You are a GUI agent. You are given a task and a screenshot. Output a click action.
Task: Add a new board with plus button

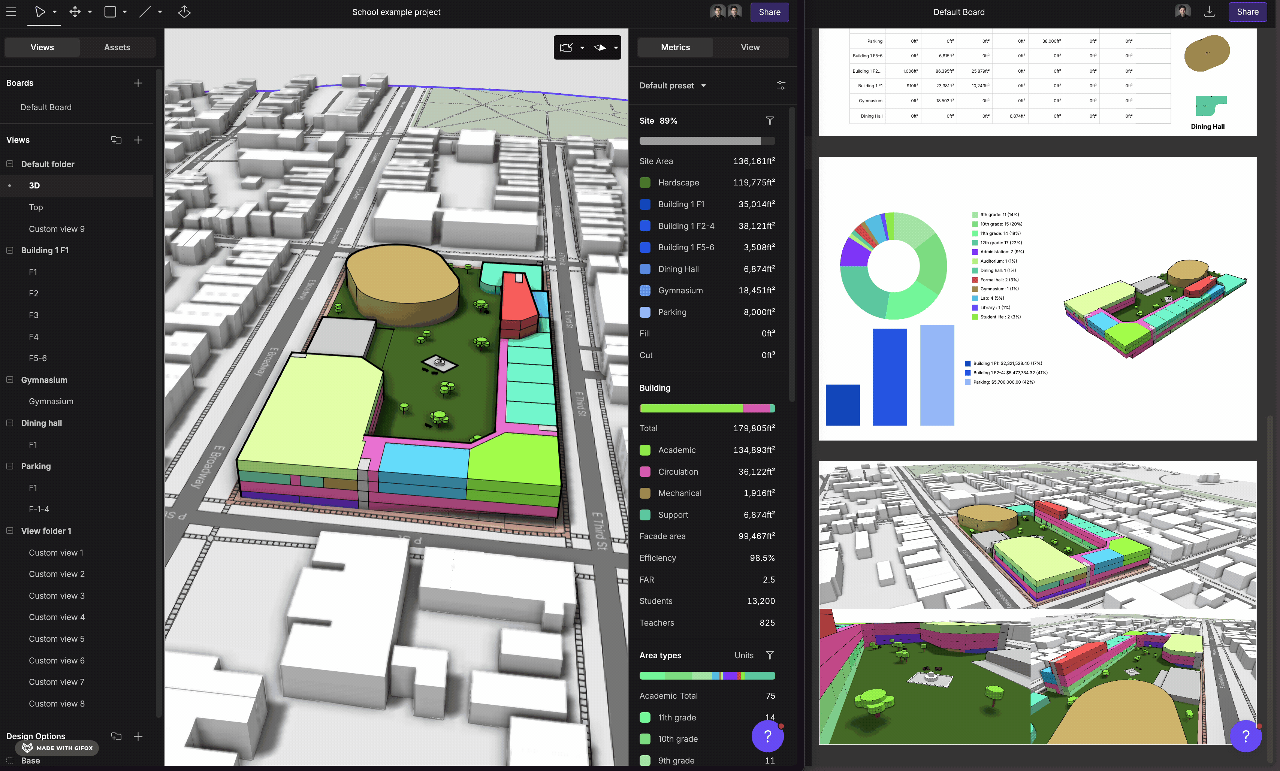[138, 83]
